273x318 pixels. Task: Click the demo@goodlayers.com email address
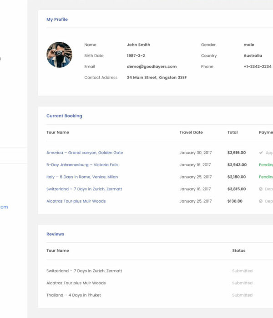152,67
